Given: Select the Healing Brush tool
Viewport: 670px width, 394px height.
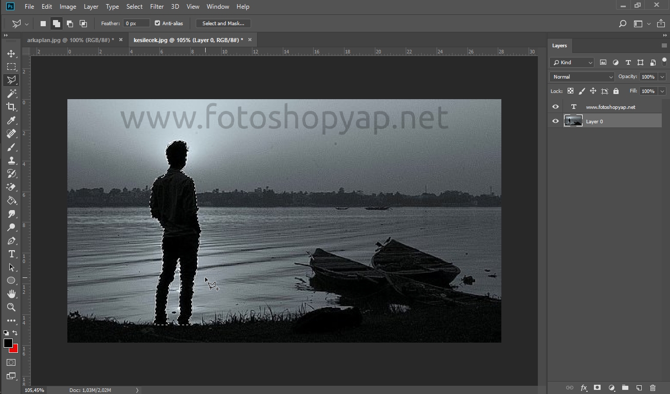Looking at the screenshot, I should click(11, 134).
